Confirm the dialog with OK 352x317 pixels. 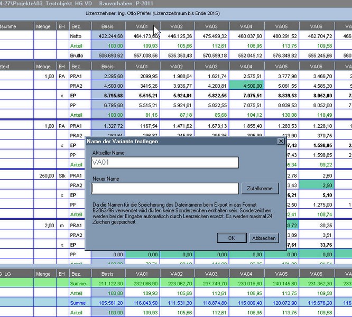(x=231, y=238)
